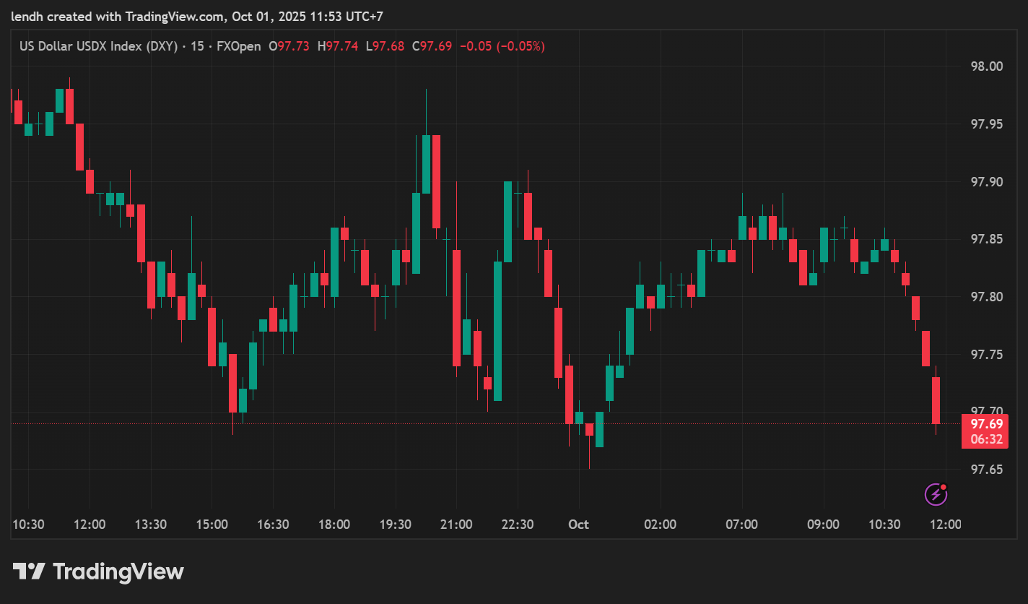Click the TradingView wordmark text at the bottom
The width and height of the screenshot is (1028, 604).
click(118, 572)
